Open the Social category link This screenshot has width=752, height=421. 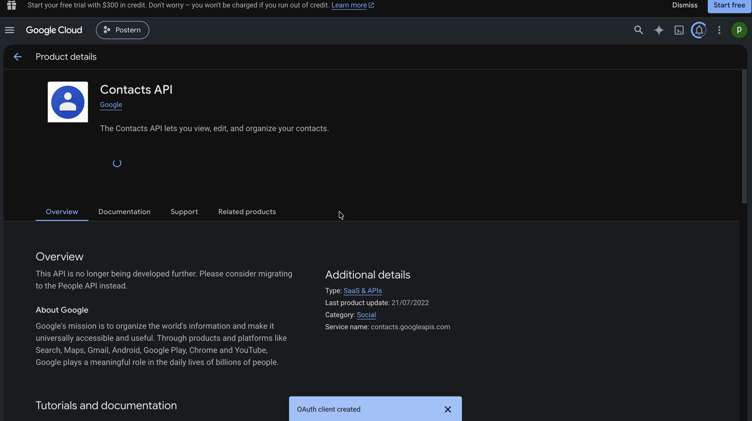366,315
